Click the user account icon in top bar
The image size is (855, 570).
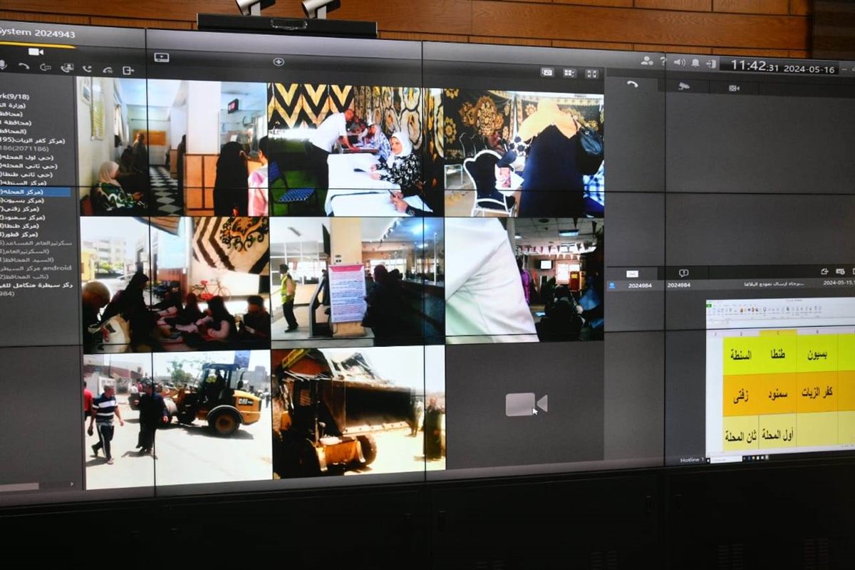647,61
